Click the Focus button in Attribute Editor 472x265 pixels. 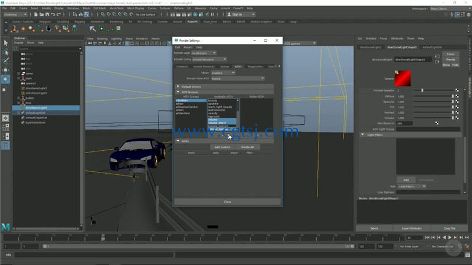(450, 54)
